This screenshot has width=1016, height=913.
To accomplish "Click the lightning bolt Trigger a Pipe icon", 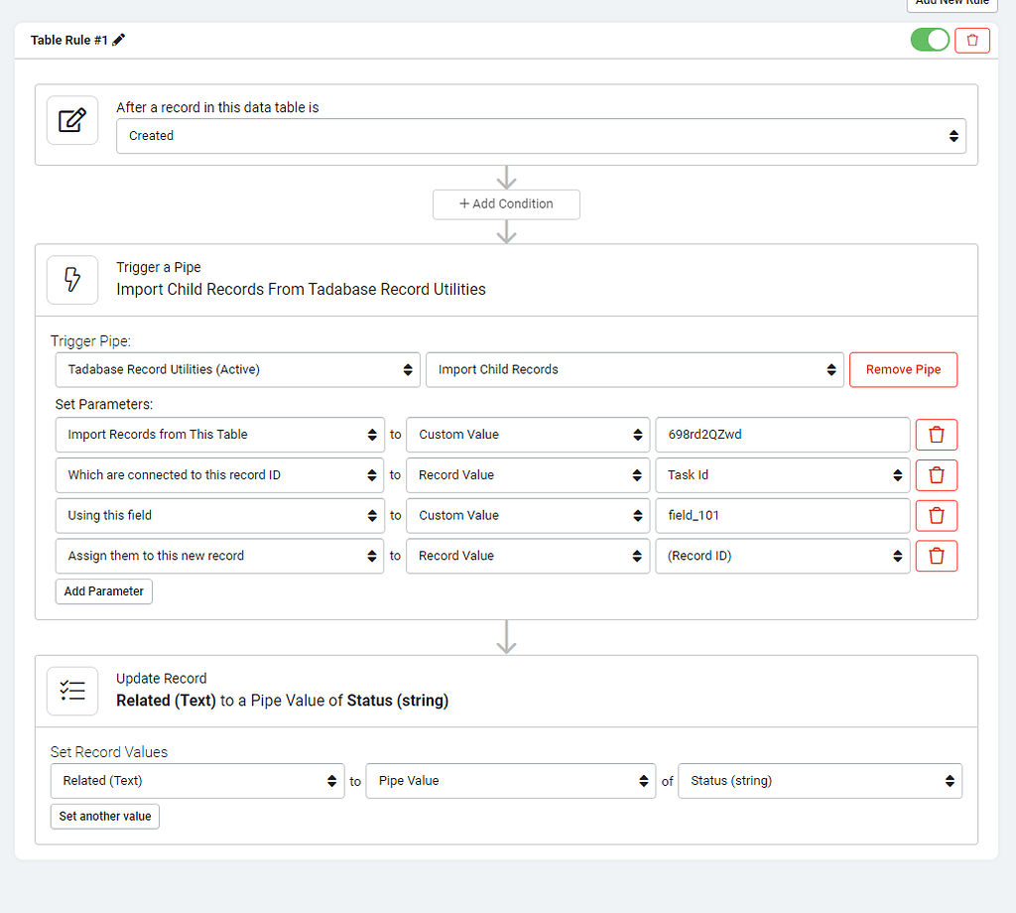I will [x=72, y=280].
